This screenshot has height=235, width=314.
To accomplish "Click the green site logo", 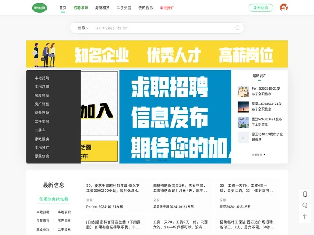I will 39,7.
